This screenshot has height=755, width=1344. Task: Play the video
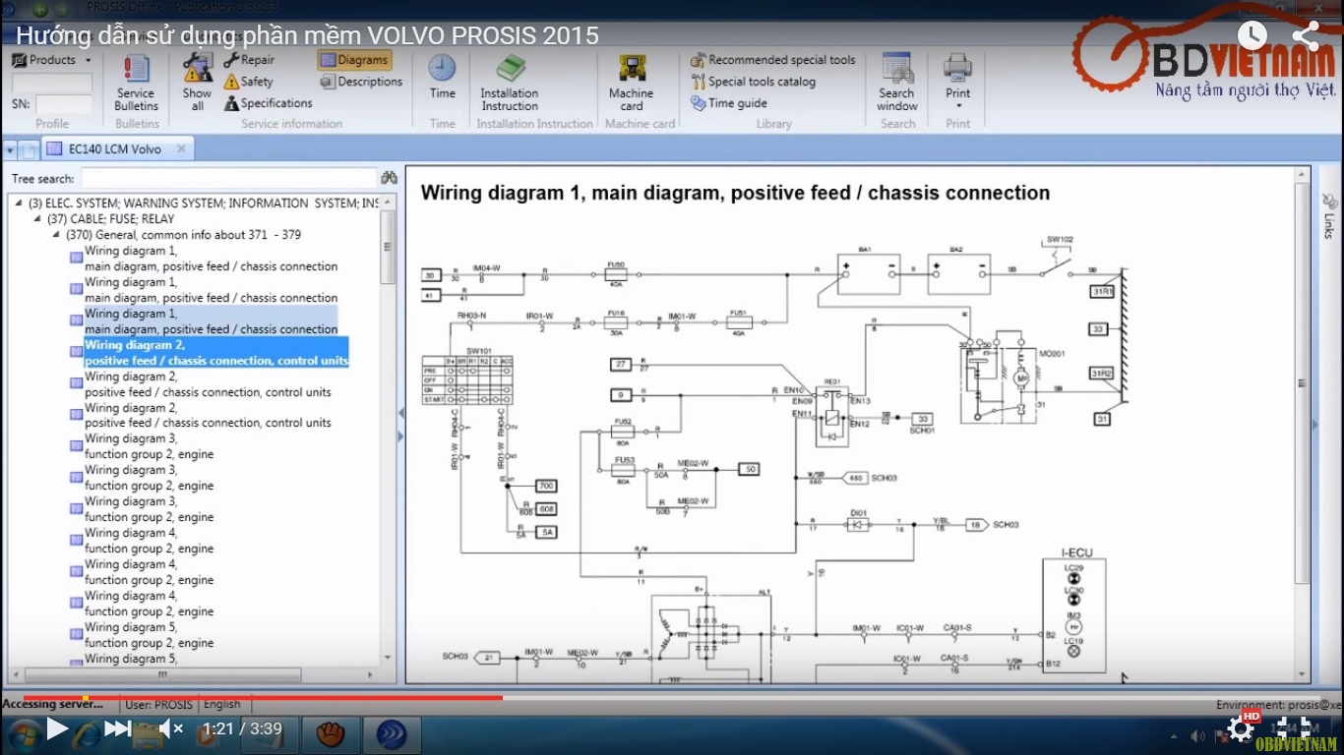(57, 728)
